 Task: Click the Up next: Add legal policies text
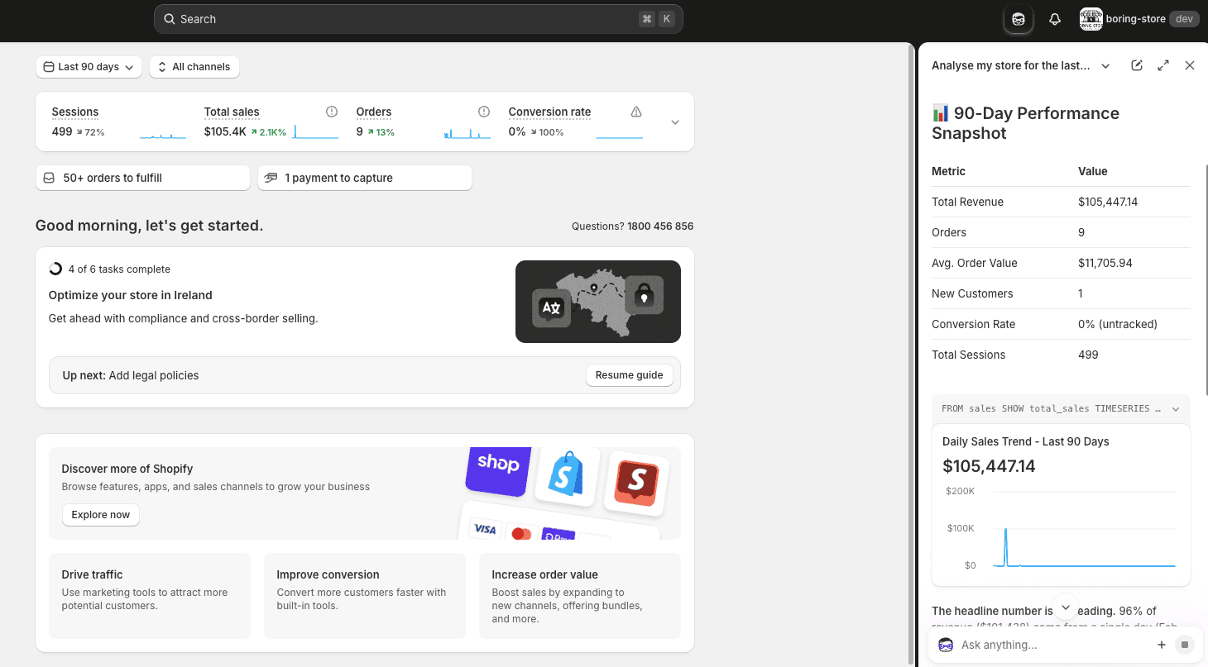131,375
